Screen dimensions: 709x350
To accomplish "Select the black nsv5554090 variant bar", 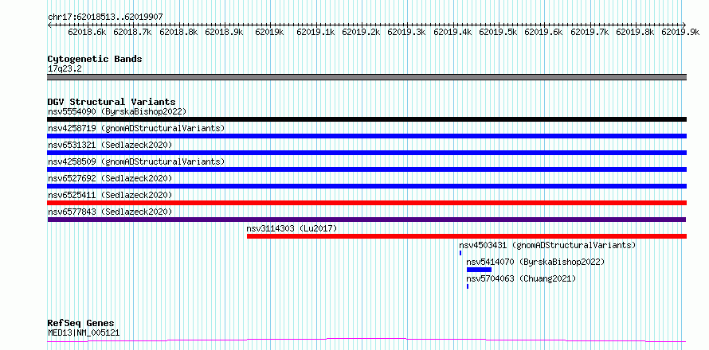I will click(x=367, y=119).
